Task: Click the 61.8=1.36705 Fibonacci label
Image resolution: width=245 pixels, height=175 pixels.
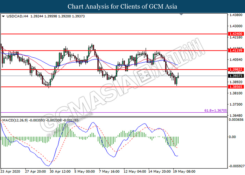Action: [x=216, y=111]
